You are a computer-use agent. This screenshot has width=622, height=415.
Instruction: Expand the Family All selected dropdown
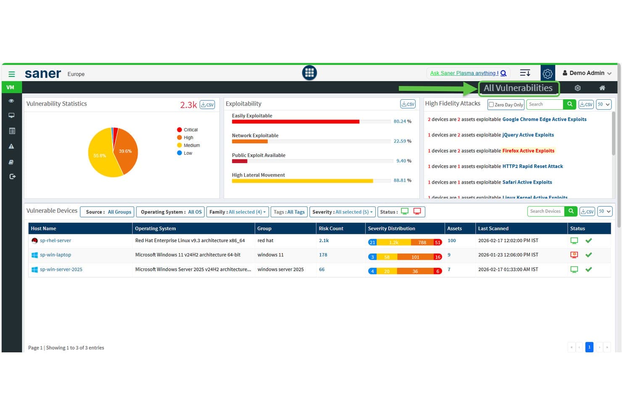(x=237, y=212)
